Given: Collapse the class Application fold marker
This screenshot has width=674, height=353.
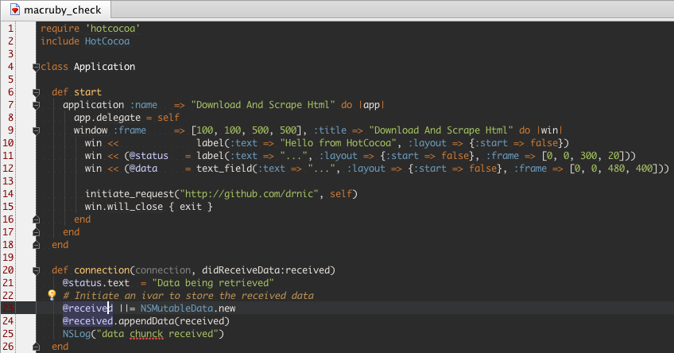Looking at the screenshot, I should pos(36,67).
